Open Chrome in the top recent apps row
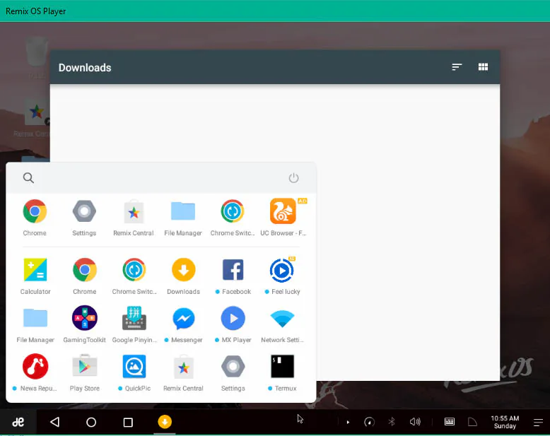Screen dimensions: 550x436 (35, 211)
